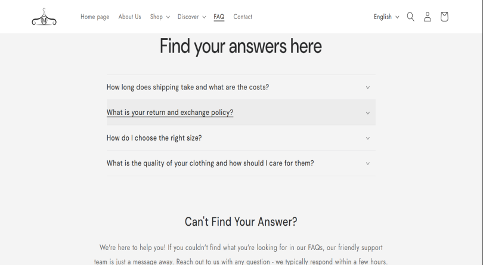The image size is (483, 265).
Task: Click chevron for clothing quality question
Action: click(x=367, y=164)
